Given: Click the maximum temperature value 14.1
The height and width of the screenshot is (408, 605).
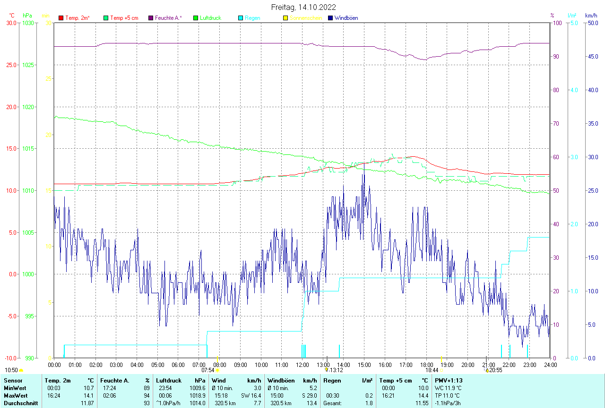Looking at the screenshot, I should point(88,396).
